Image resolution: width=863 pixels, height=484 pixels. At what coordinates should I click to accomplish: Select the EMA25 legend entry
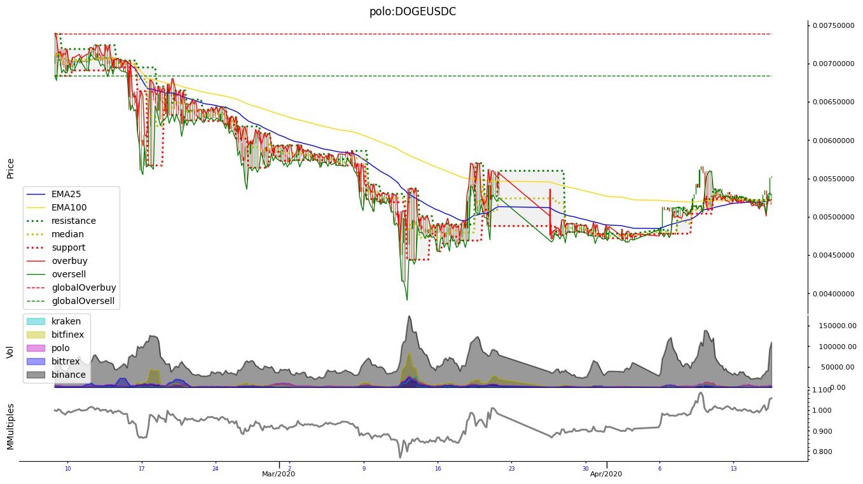coord(66,194)
